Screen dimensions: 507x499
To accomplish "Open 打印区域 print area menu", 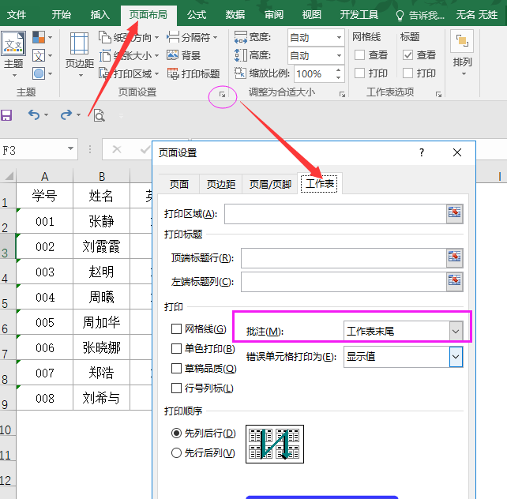I will [129, 73].
